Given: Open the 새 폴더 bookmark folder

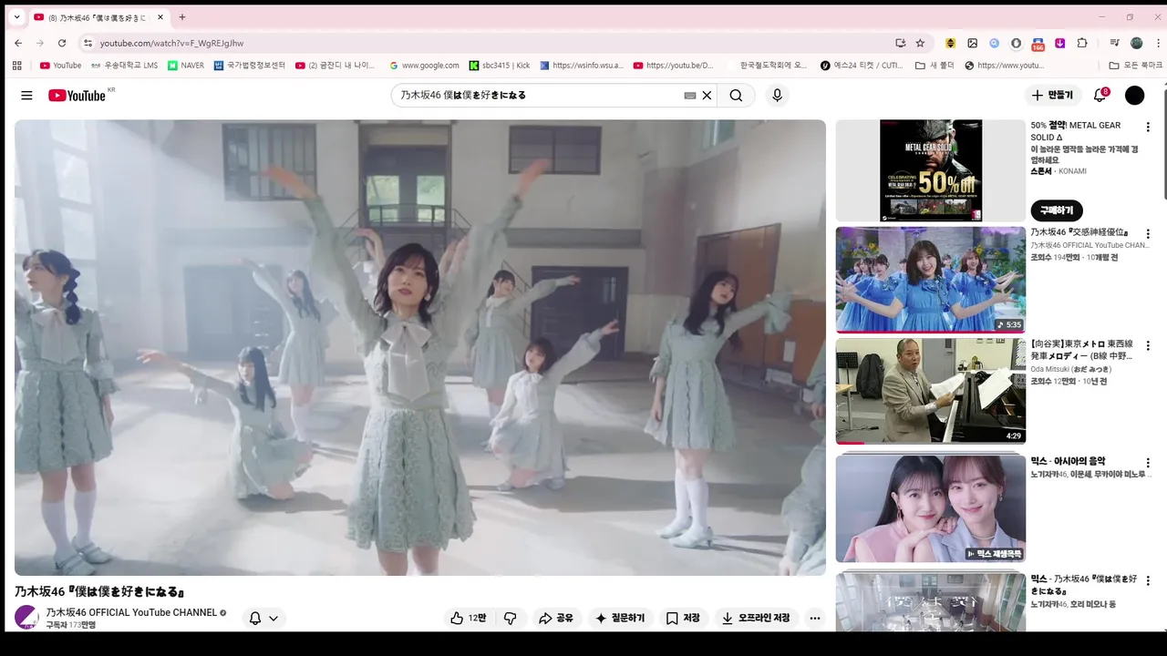Looking at the screenshot, I should pyautogui.click(x=935, y=66).
